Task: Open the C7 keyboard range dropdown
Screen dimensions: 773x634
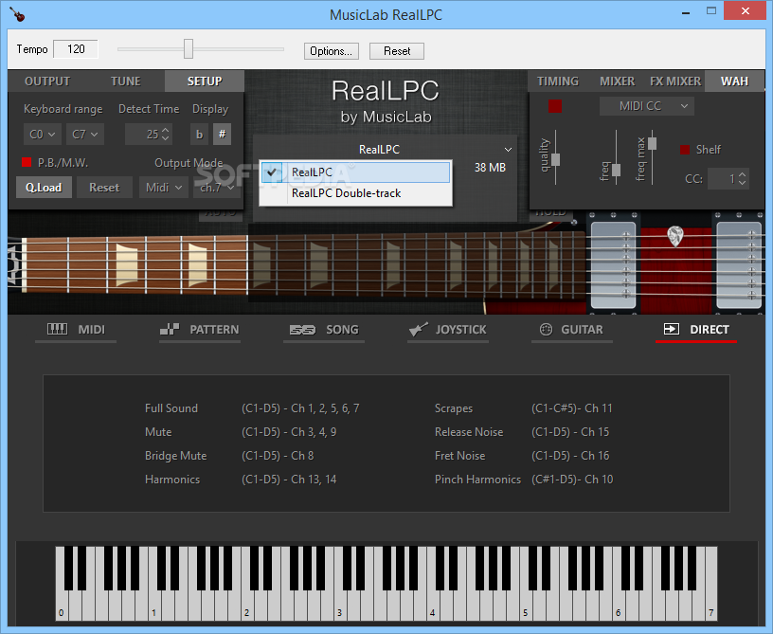Action: [85, 134]
